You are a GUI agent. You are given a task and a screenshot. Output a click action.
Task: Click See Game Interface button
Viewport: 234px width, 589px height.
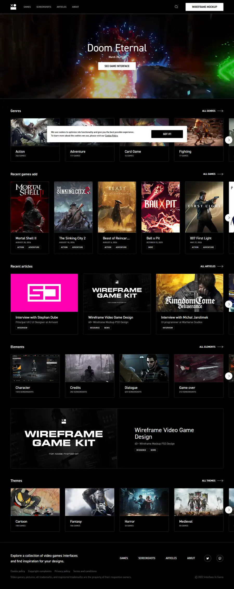(x=117, y=66)
